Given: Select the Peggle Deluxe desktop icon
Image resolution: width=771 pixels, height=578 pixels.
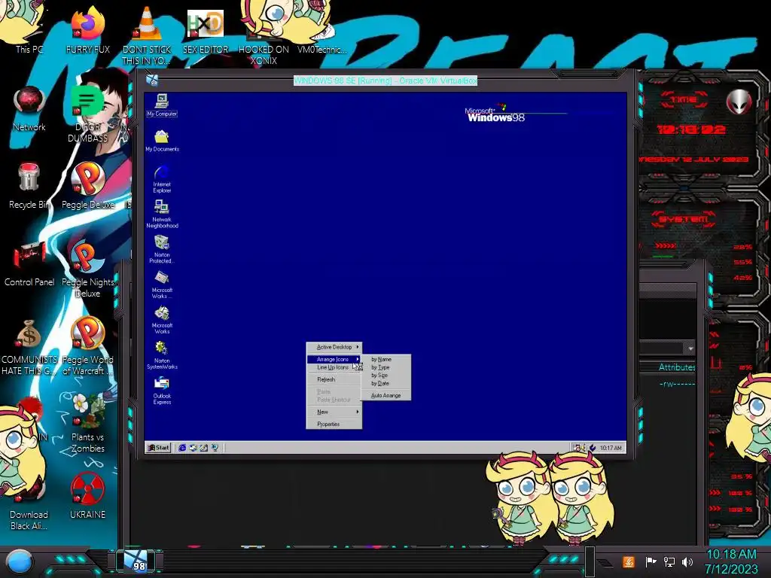Looking at the screenshot, I should pyautogui.click(x=87, y=186).
